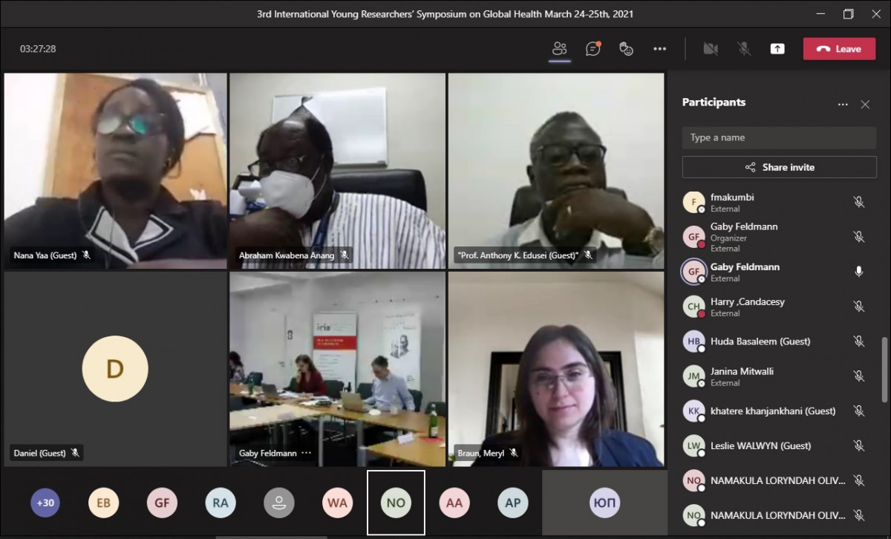The image size is (891, 539).
Task: Unmute the microphone in toolbar
Action: pyautogui.click(x=743, y=49)
